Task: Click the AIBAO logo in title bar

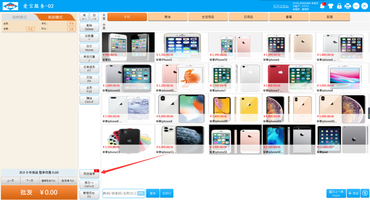Action: point(10,6)
